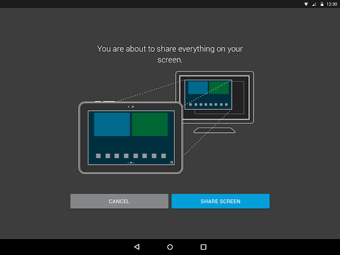Click the sharing warning message text
The image size is (340, 255).
coord(170,54)
